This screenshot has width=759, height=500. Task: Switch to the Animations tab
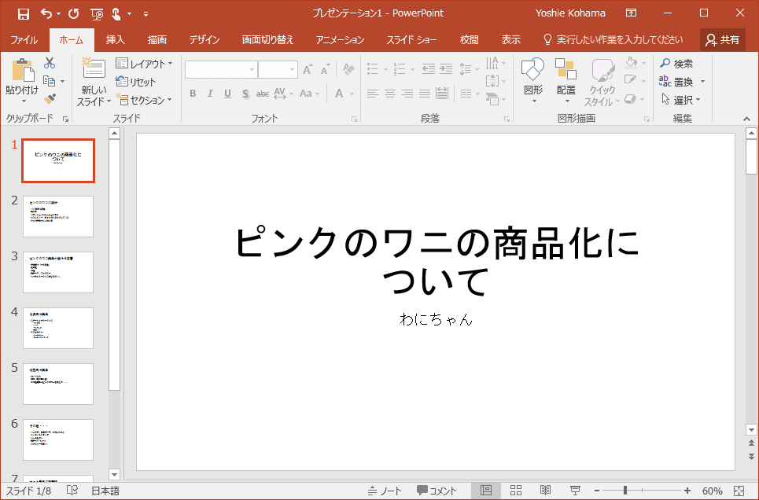[340, 40]
